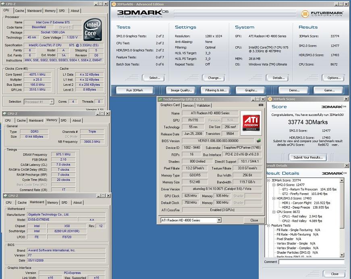Viewport: 351px width, 279px height.
Task: Click the EX58-EXTREME model field
Action: coord(52,220)
